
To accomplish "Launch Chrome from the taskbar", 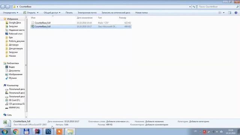I will click(x=15, y=132).
